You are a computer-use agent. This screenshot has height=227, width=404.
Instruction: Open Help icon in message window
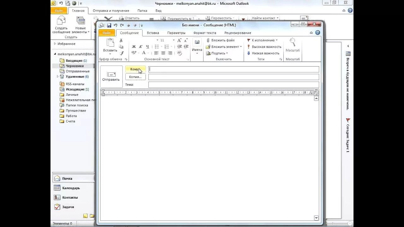tap(318, 32)
